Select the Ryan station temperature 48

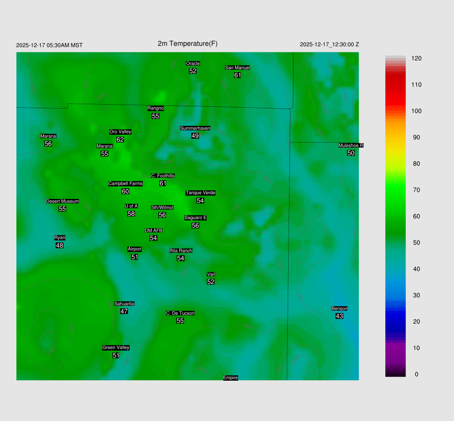[x=59, y=245]
